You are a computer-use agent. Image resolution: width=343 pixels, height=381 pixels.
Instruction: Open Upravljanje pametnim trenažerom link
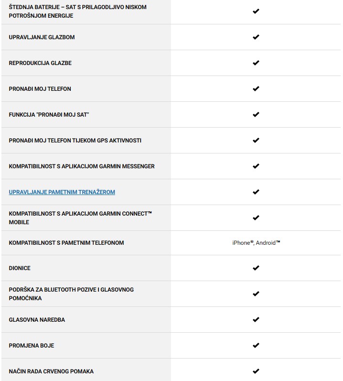coord(62,192)
